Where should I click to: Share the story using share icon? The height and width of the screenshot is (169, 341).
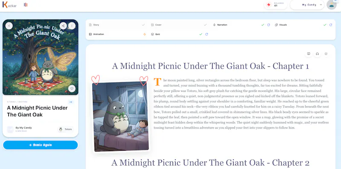tap(63, 26)
